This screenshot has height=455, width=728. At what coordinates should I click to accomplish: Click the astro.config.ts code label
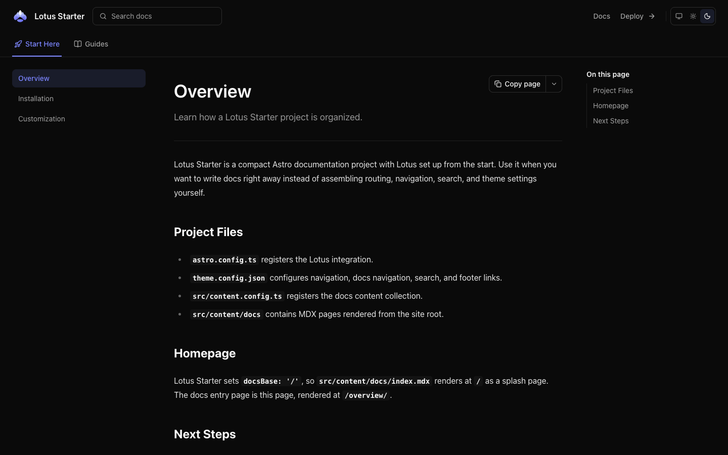coord(224,260)
